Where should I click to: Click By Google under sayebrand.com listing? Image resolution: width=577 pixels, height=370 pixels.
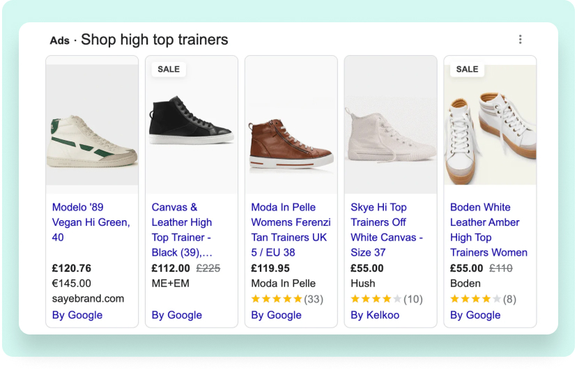coord(77,315)
